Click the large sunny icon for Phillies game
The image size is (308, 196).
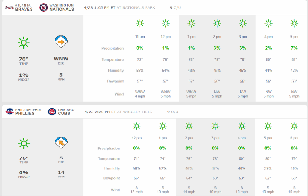click(x=24, y=143)
